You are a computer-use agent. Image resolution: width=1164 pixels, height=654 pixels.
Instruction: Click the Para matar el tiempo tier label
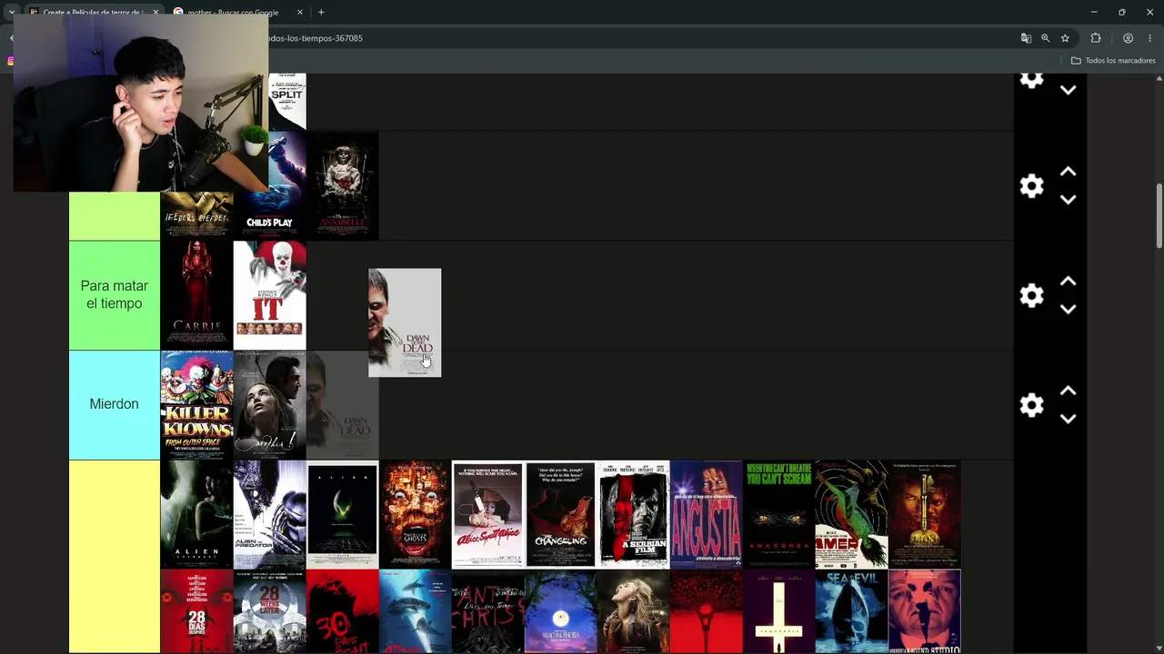pyautogui.click(x=115, y=295)
